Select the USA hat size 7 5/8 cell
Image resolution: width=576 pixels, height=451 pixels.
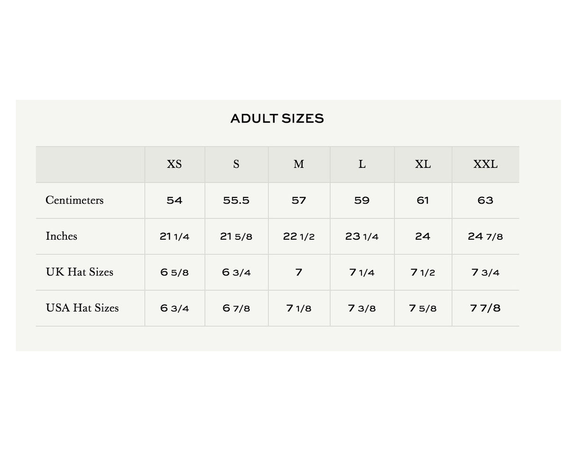423,309
